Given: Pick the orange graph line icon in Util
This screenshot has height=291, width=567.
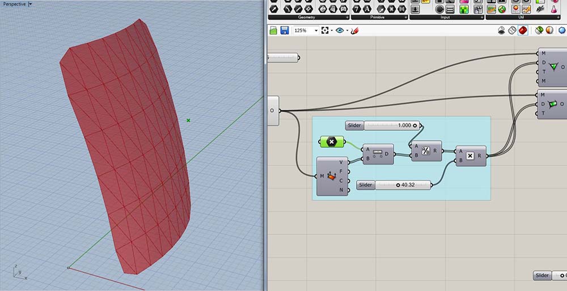Looking at the screenshot, I should [x=526, y=9].
